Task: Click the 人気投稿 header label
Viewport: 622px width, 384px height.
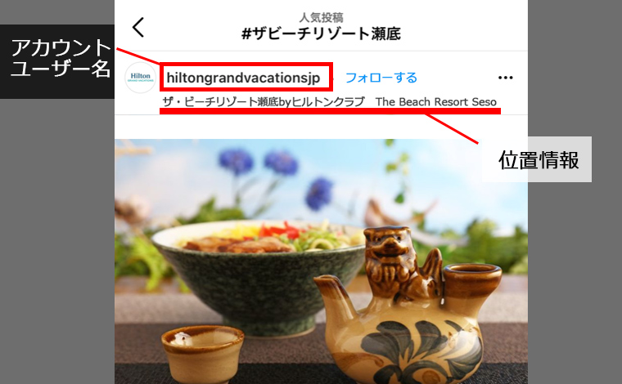Action: coord(321,17)
